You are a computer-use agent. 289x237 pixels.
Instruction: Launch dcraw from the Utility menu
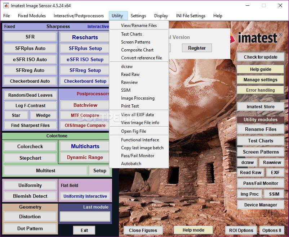pos(139,67)
